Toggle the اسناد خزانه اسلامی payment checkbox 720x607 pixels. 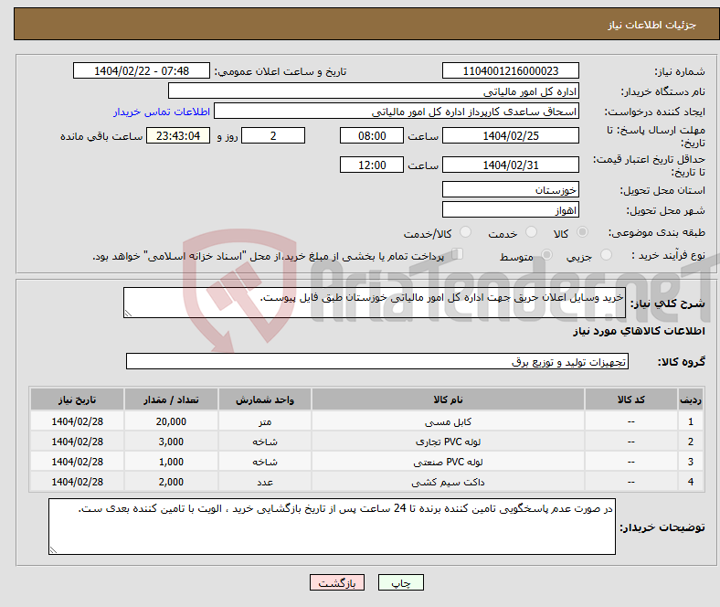[x=457, y=254]
